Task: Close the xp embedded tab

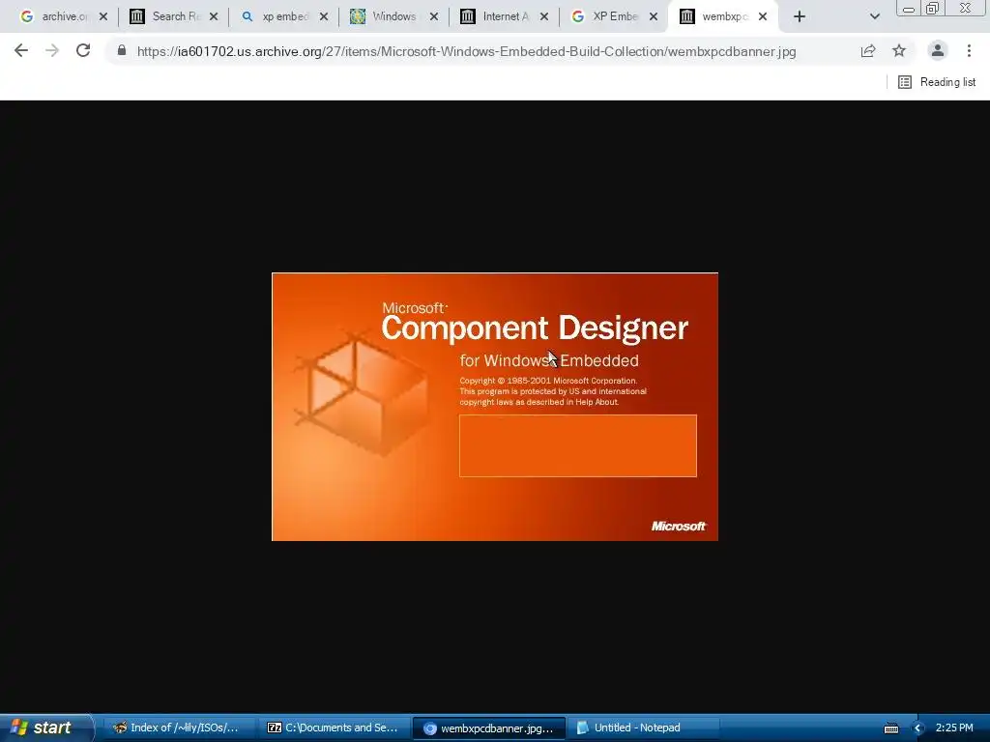Action: coord(324,17)
